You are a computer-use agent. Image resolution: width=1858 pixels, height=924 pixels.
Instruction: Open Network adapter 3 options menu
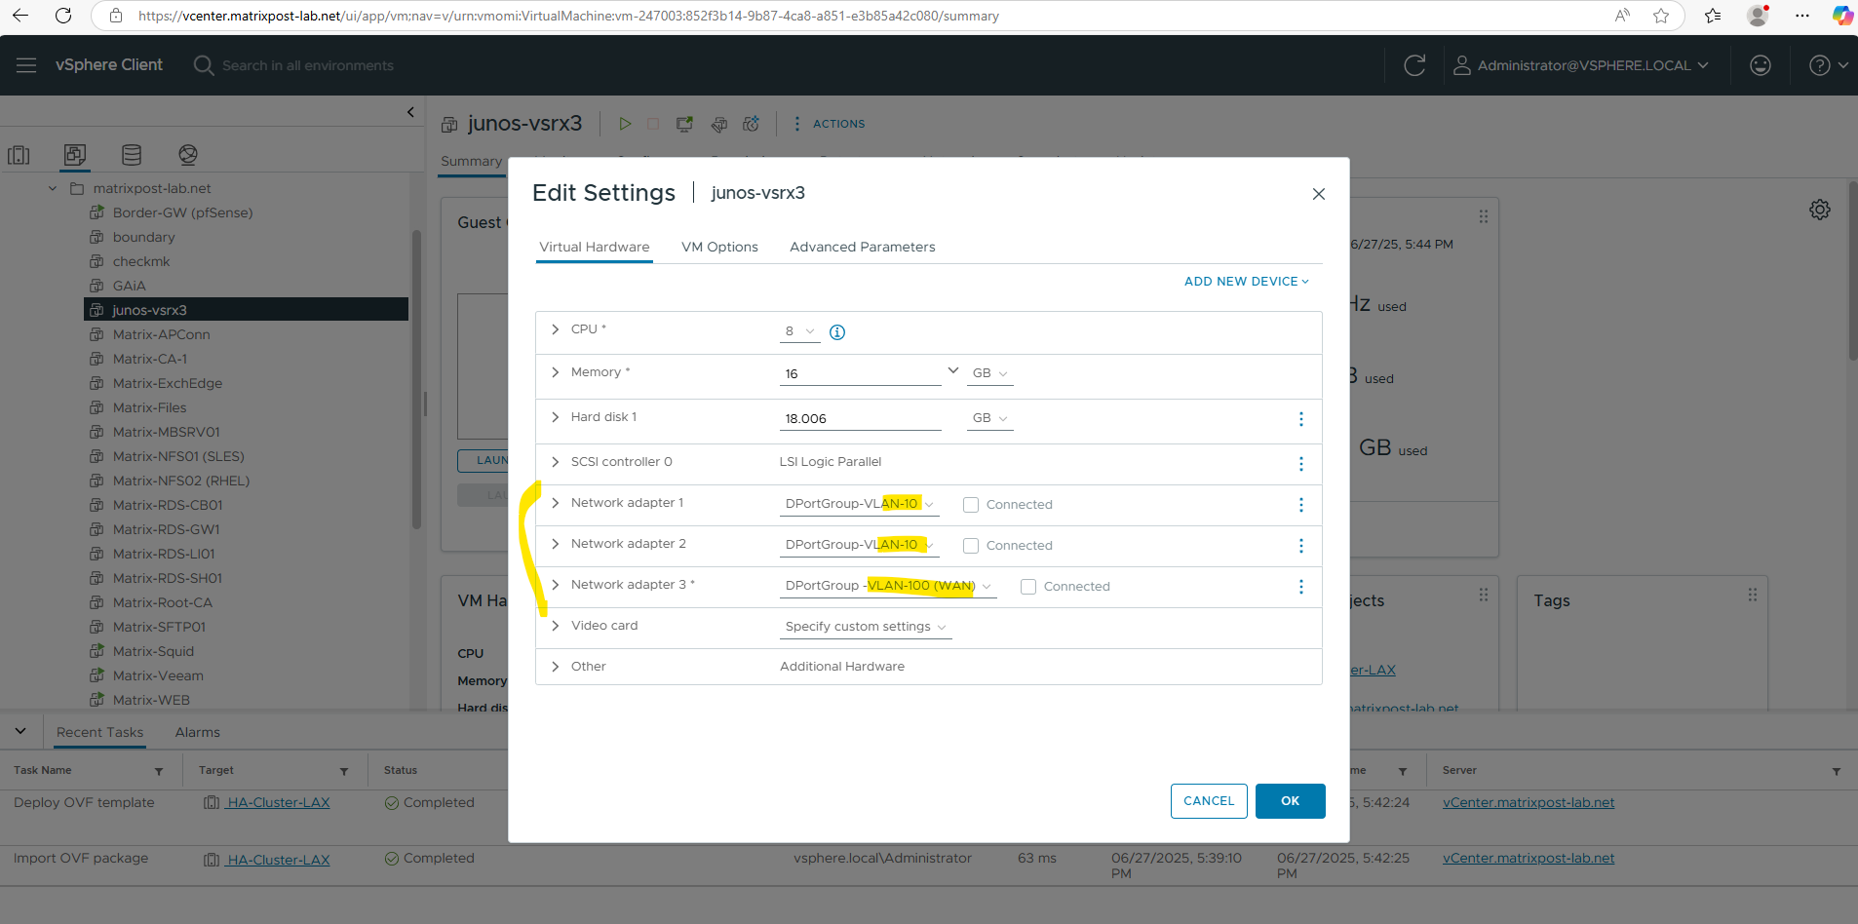pyautogui.click(x=1300, y=587)
